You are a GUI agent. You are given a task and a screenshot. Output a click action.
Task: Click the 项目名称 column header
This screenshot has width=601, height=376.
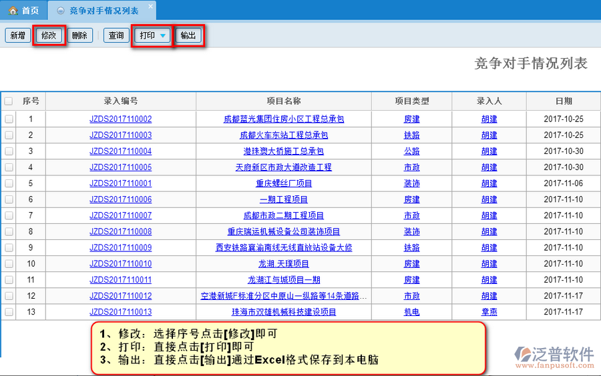[283, 101]
